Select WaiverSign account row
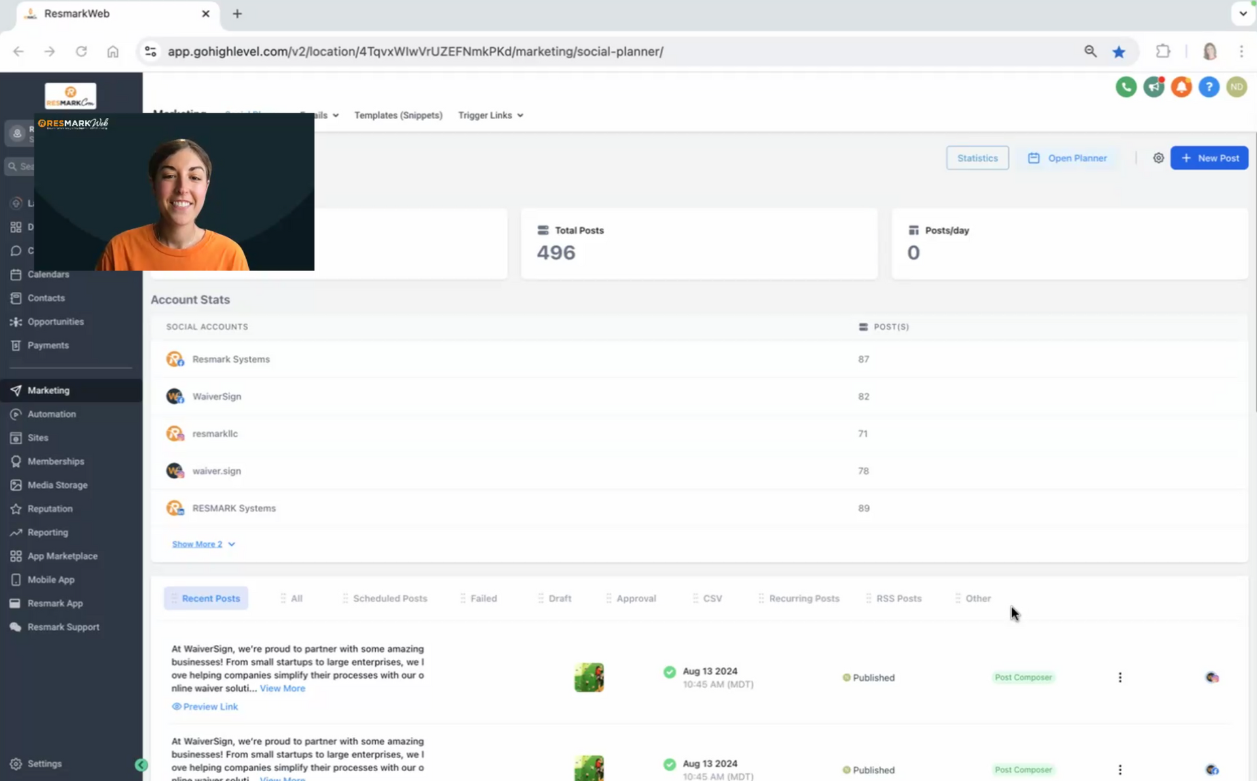 click(x=699, y=396)
